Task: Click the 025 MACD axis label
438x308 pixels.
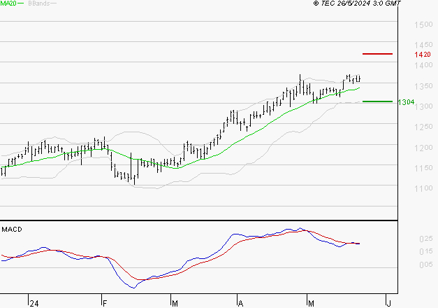Action: pyautogui.click(x=425, y=239)
